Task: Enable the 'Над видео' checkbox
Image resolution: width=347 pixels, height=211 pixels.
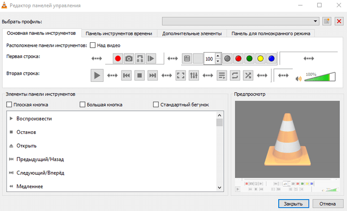Action: (x=93, y=46)
